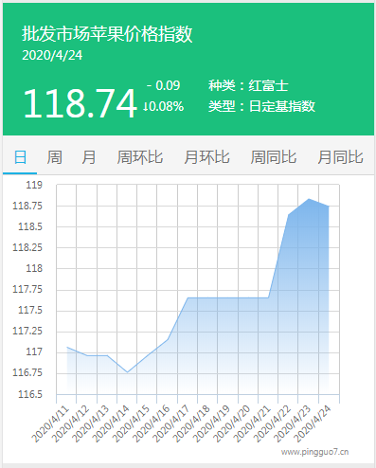The height and width of the screenshot is (468, 376).
Task: Click the title 批发市场苹果价格指数
Action: point(107,34)
